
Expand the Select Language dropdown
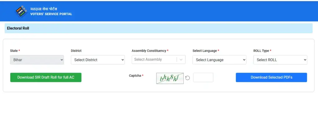(x=219, y=60)
